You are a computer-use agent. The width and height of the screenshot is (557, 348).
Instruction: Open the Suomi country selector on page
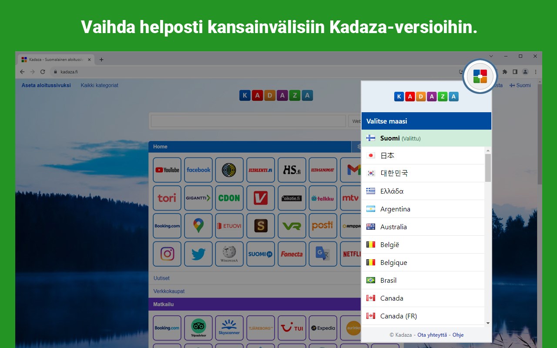click(520, 85)
